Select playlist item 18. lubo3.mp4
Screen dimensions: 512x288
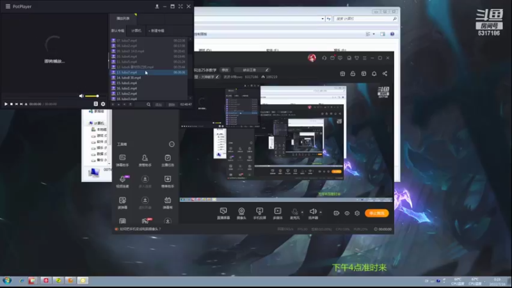point(148,99)
